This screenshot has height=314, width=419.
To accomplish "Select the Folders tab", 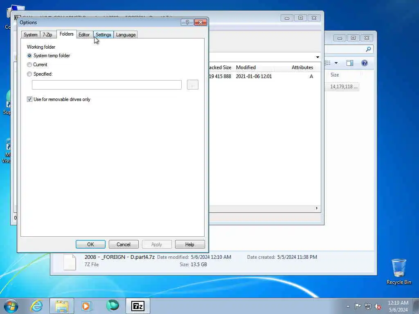I will click(67, 34).
